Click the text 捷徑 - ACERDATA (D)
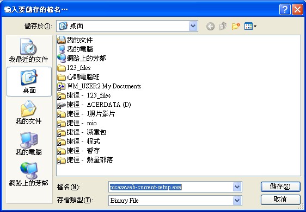 point(99,105)
